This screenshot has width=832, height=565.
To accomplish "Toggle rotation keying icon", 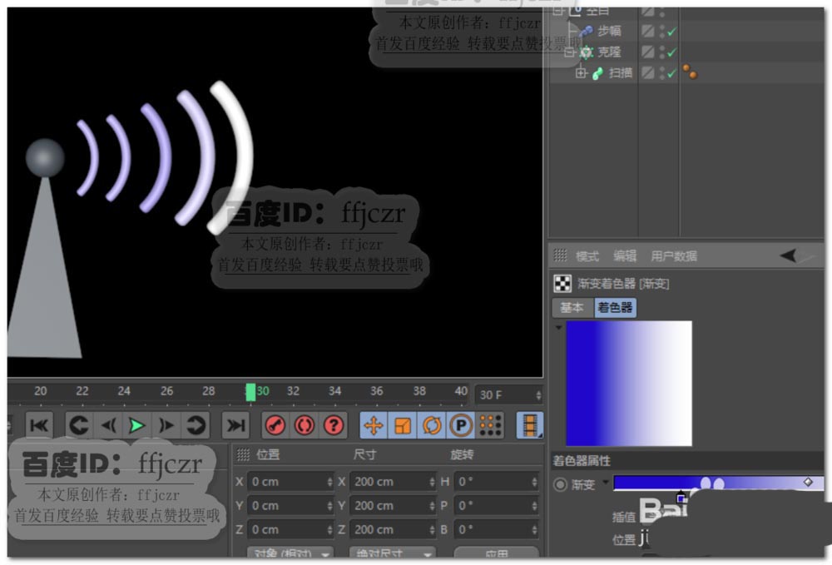I will pos(432,425).
